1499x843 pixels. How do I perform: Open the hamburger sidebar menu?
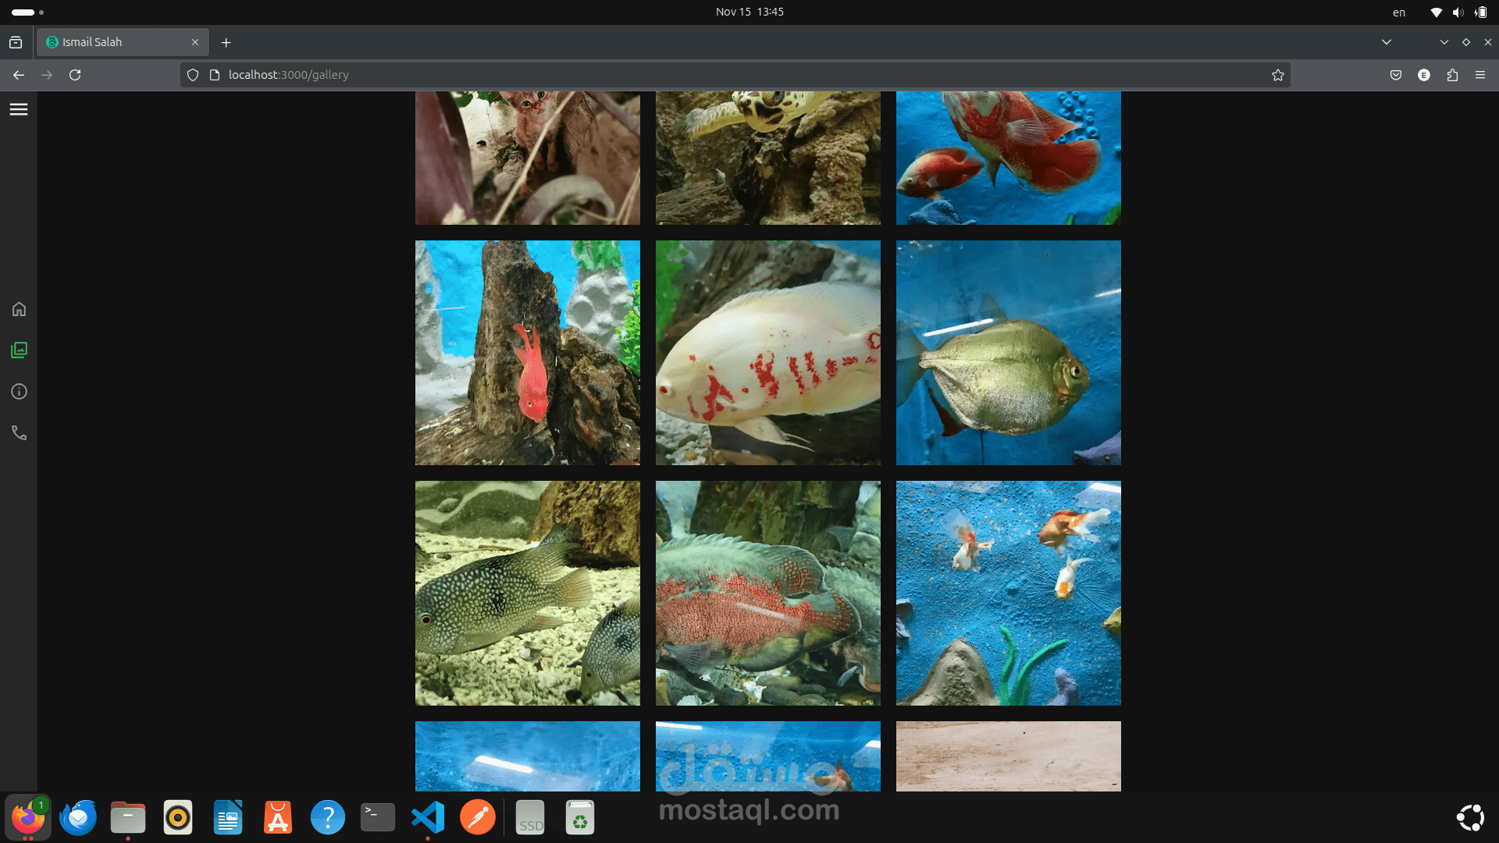(x=19, y=109)
